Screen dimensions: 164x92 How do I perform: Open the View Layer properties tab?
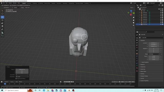[x=137, y=43]
